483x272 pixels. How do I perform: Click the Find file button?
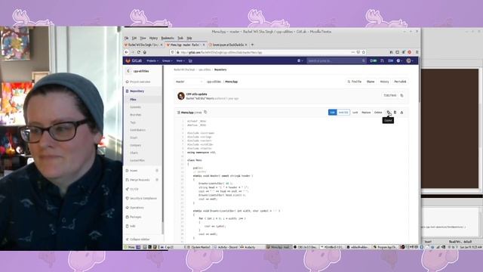click(x=355, y=82)
